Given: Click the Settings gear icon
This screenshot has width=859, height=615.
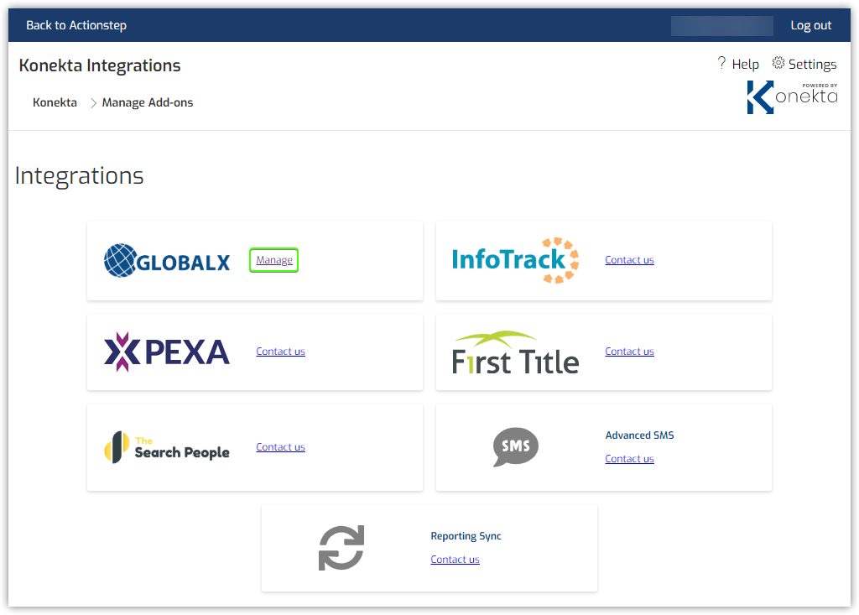Looking at the screenshot, I should pos(778,63).
